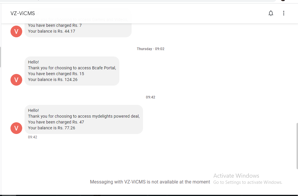Click the Thursday 09:02 date separator

tap(151, 49)
